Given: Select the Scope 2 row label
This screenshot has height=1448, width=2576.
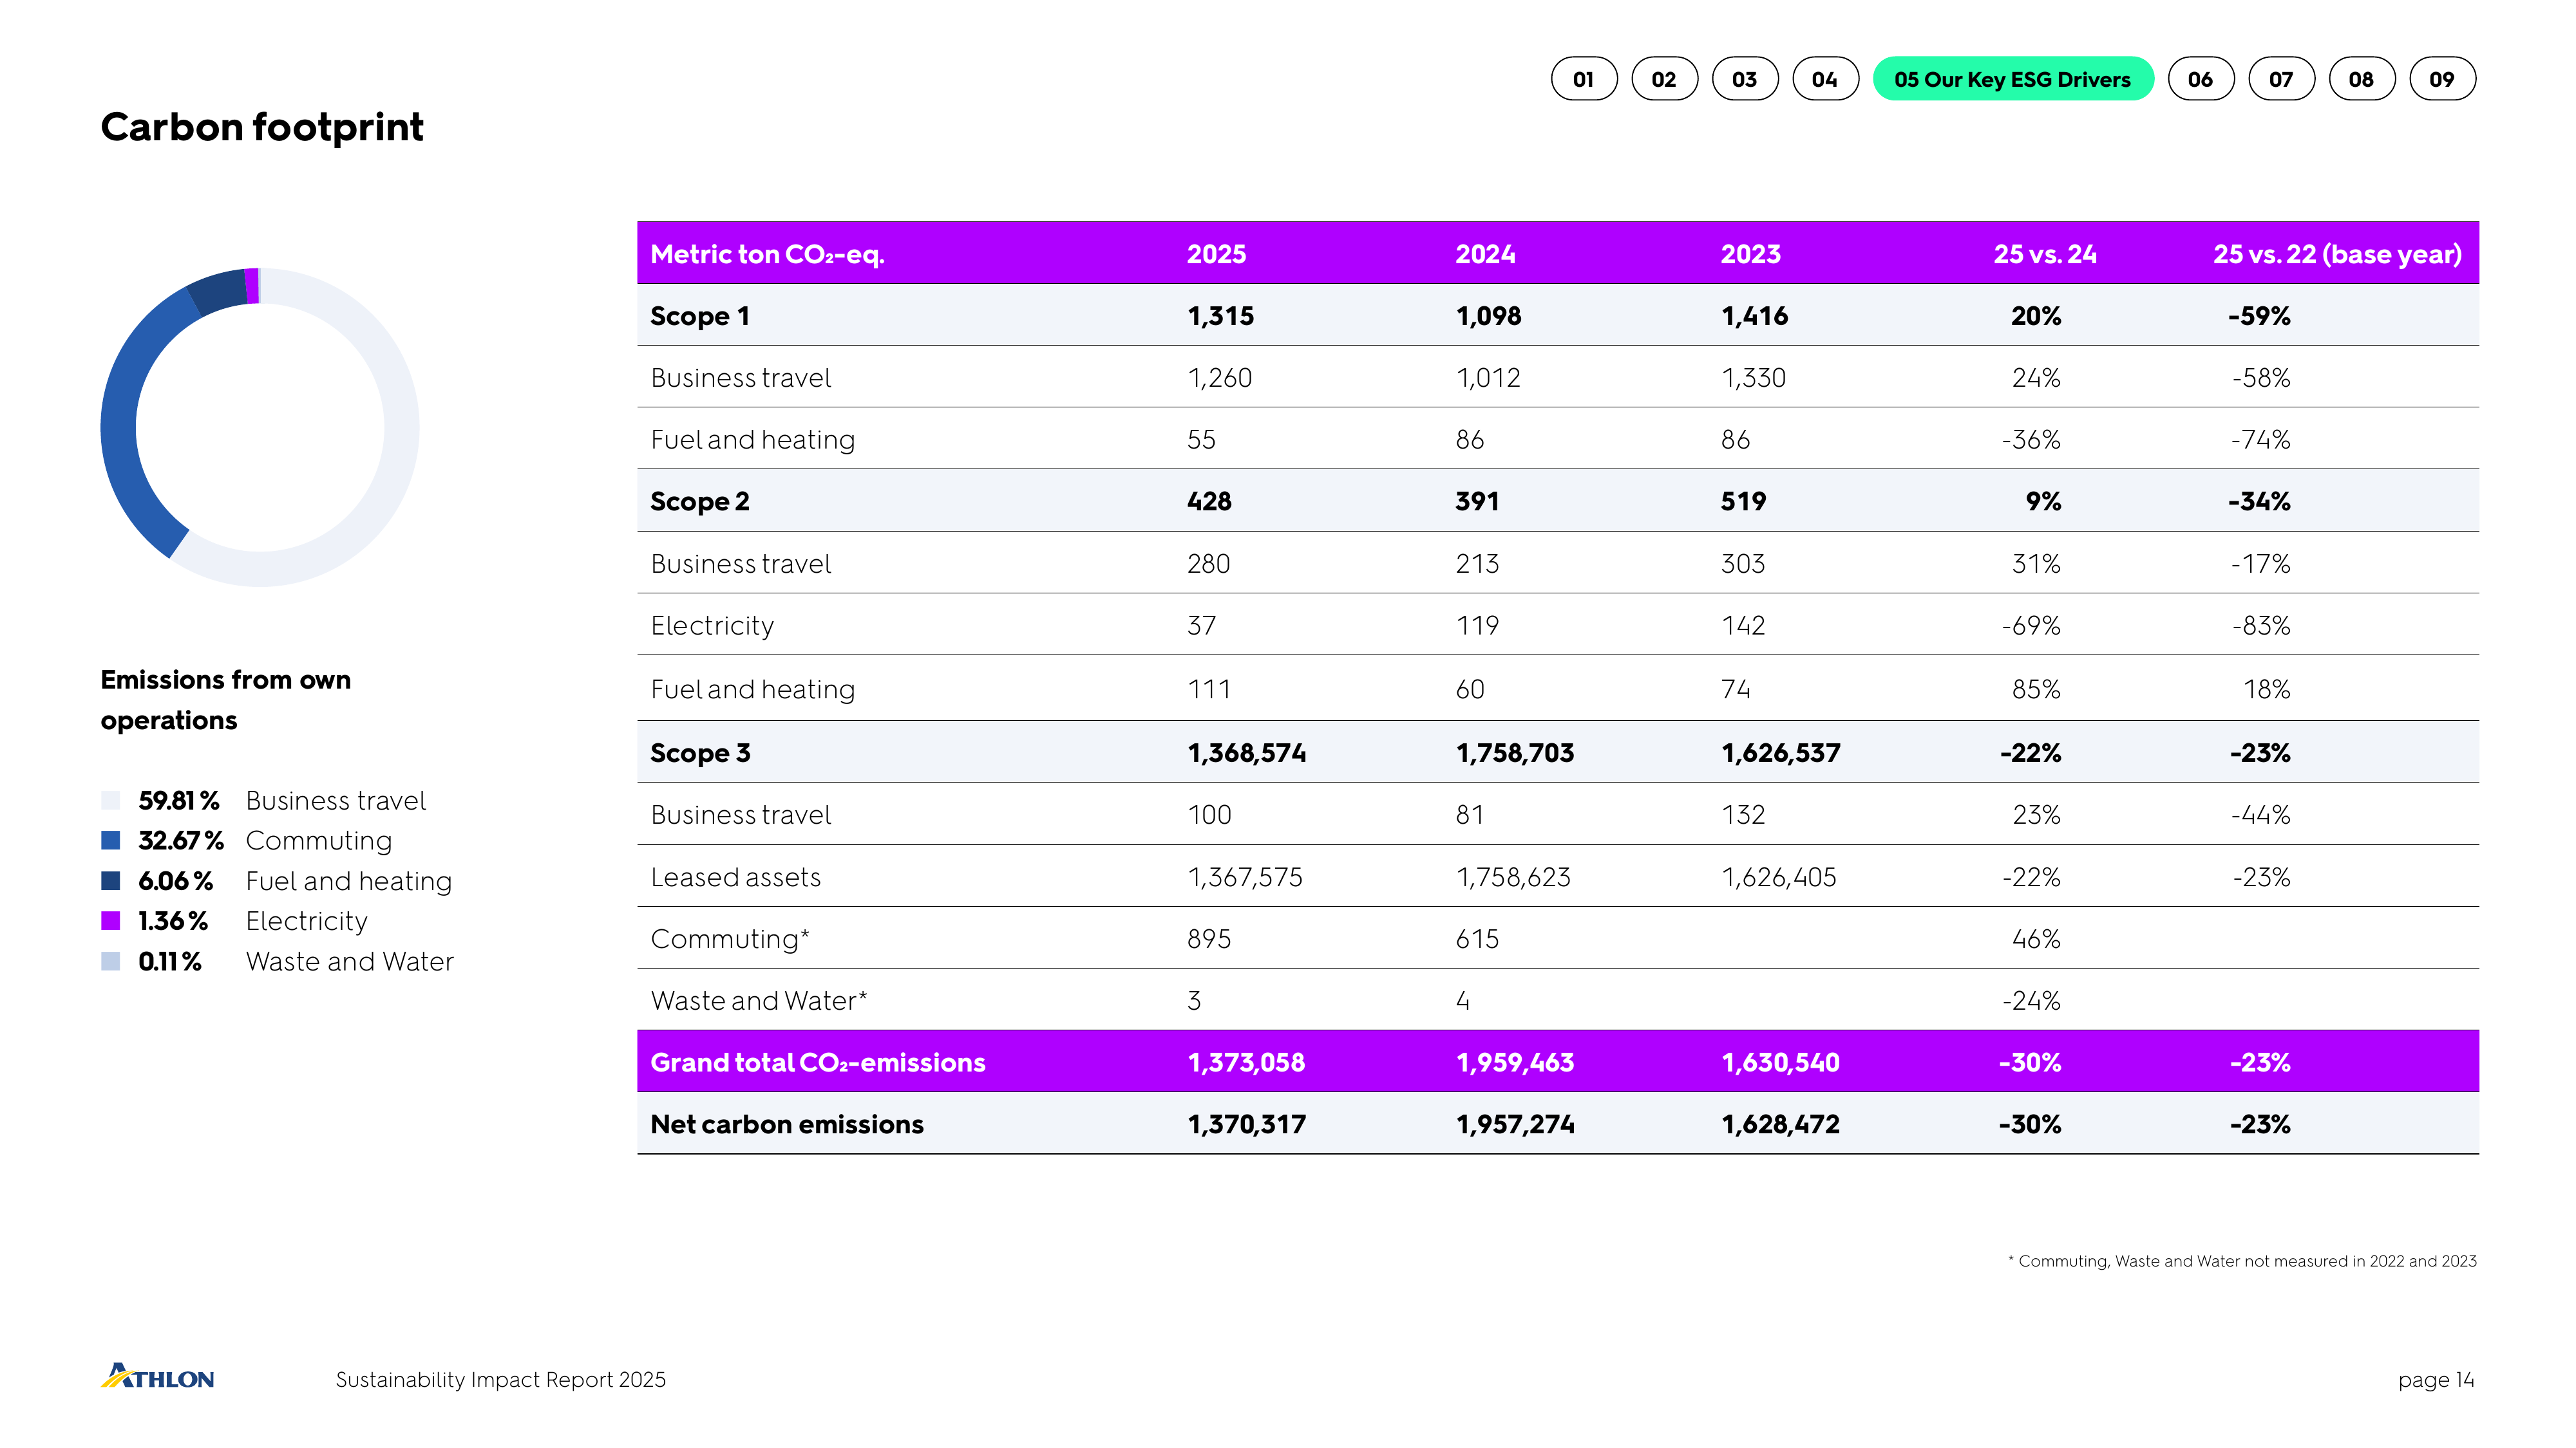Looking at the screenshot, I should pyautogui.click(x=700, y=502).
